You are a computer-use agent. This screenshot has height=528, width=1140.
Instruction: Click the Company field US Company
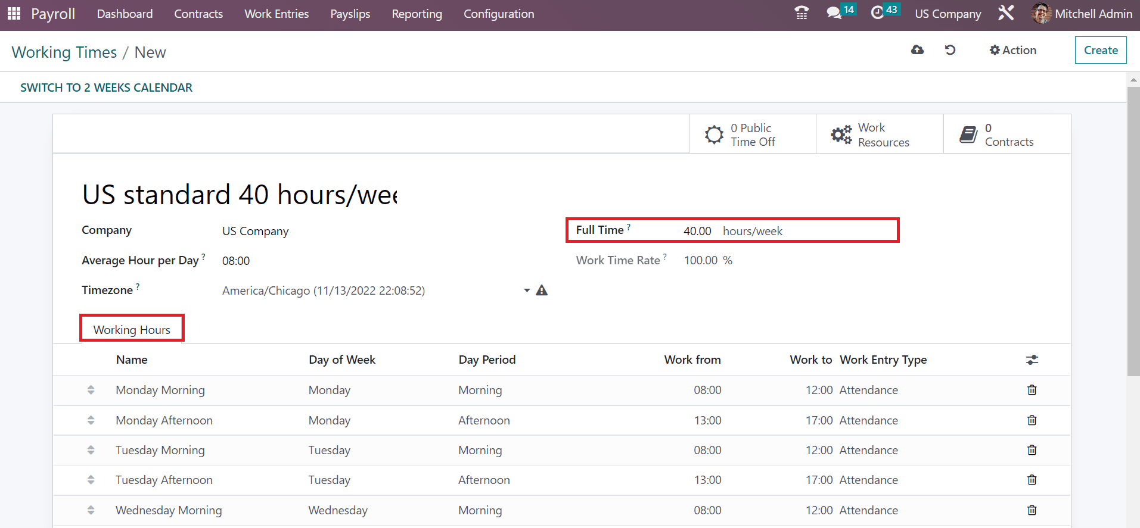(256, 231)
